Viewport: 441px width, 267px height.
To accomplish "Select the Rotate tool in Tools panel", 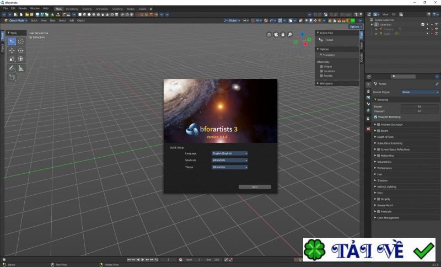I will pos(21,50).
